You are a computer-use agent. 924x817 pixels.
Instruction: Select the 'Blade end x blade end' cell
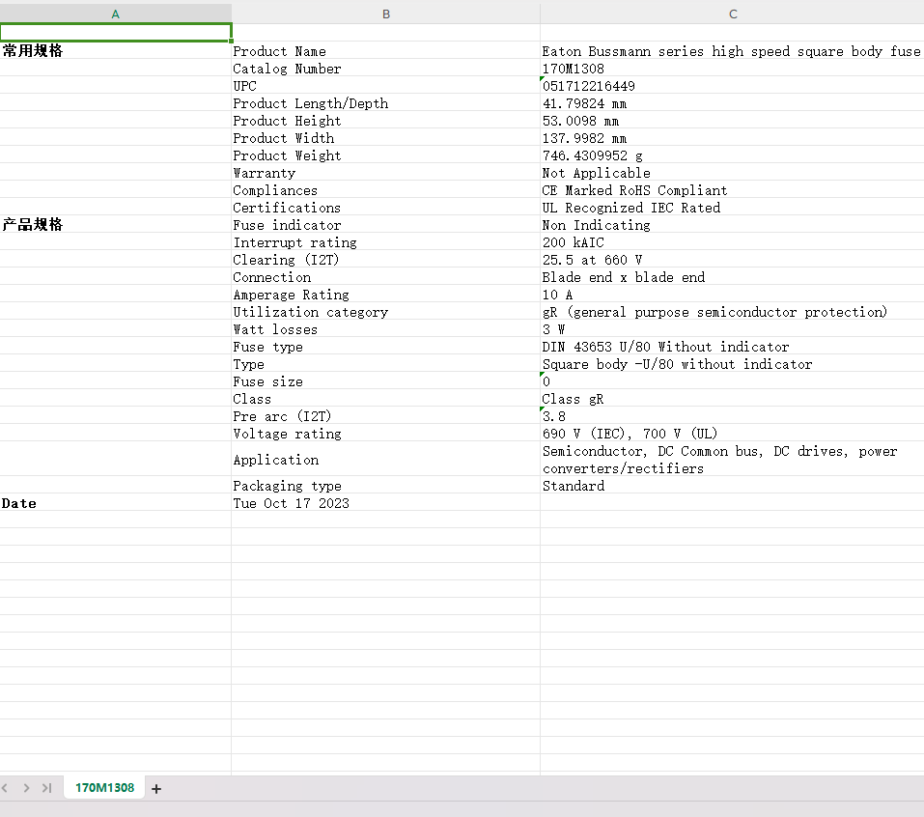click(x=732, y=277)
